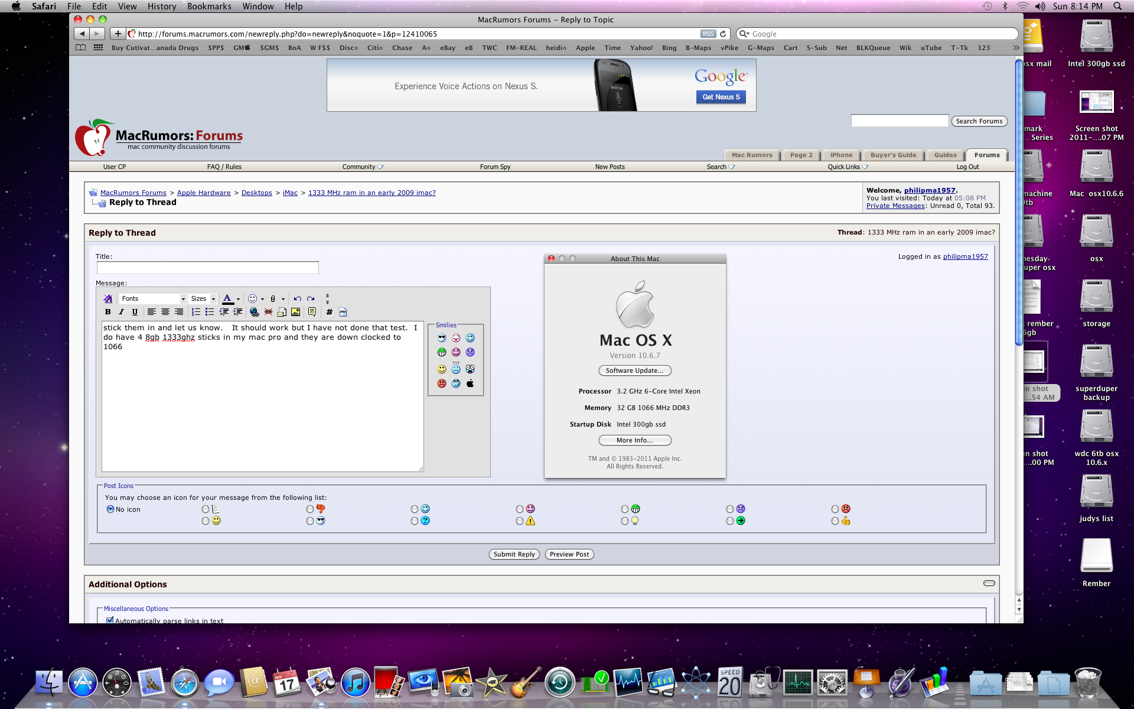Apply underline formatting in message editor
This screenshot has height=709, width=1134.
(x=135, y=312)
